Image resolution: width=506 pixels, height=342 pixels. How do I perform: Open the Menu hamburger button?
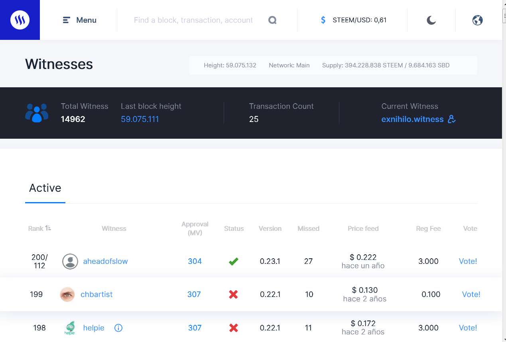point(80,20)
